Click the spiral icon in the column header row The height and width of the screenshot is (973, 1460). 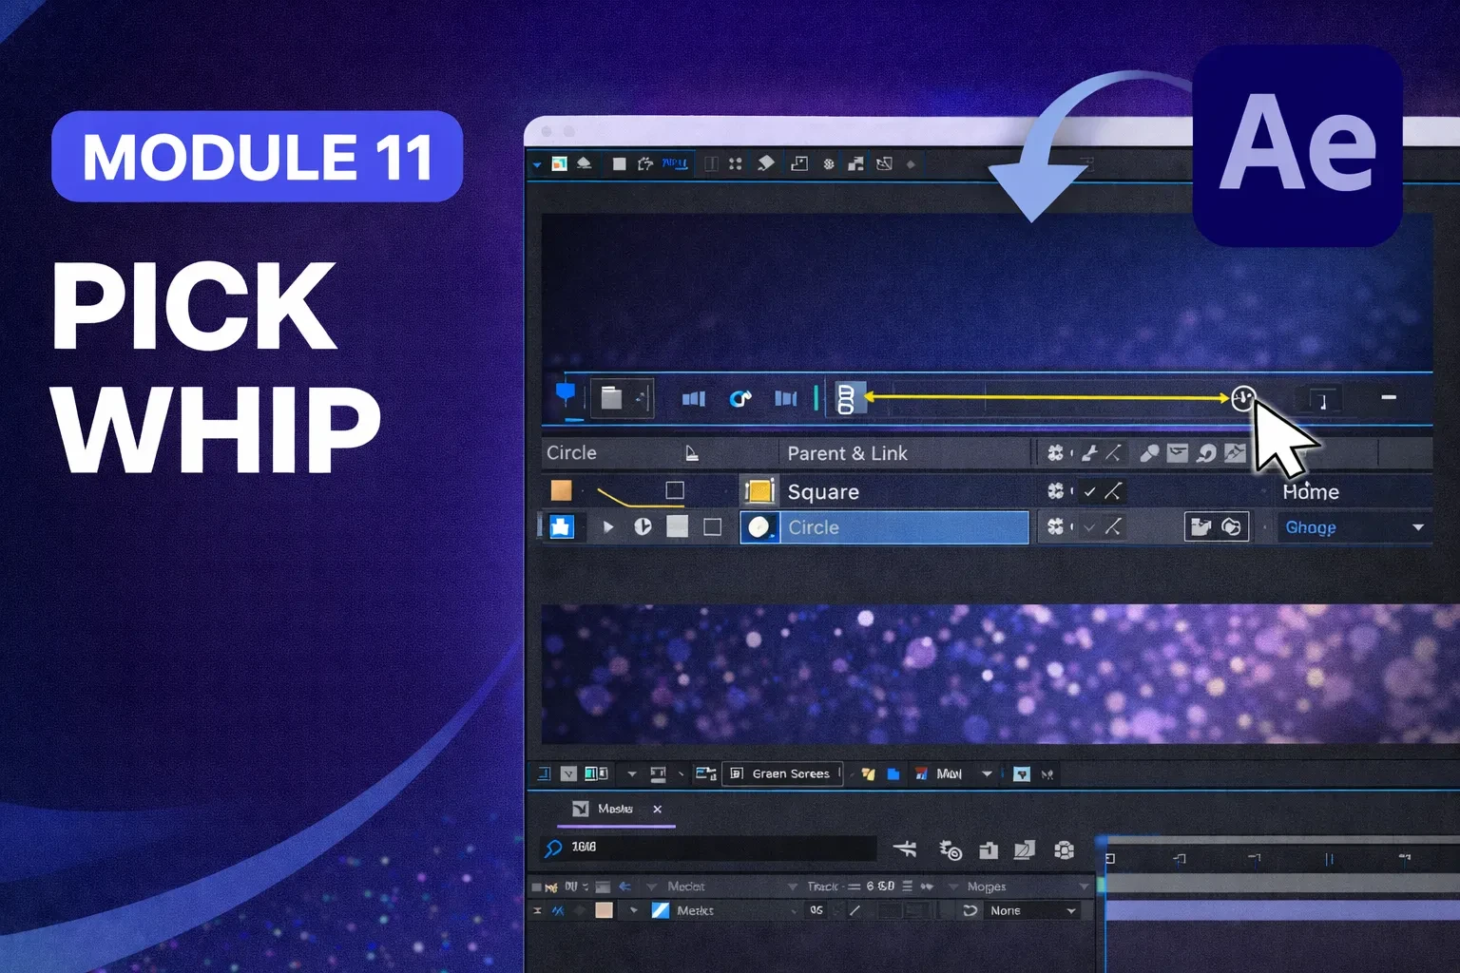point(1206,453)
